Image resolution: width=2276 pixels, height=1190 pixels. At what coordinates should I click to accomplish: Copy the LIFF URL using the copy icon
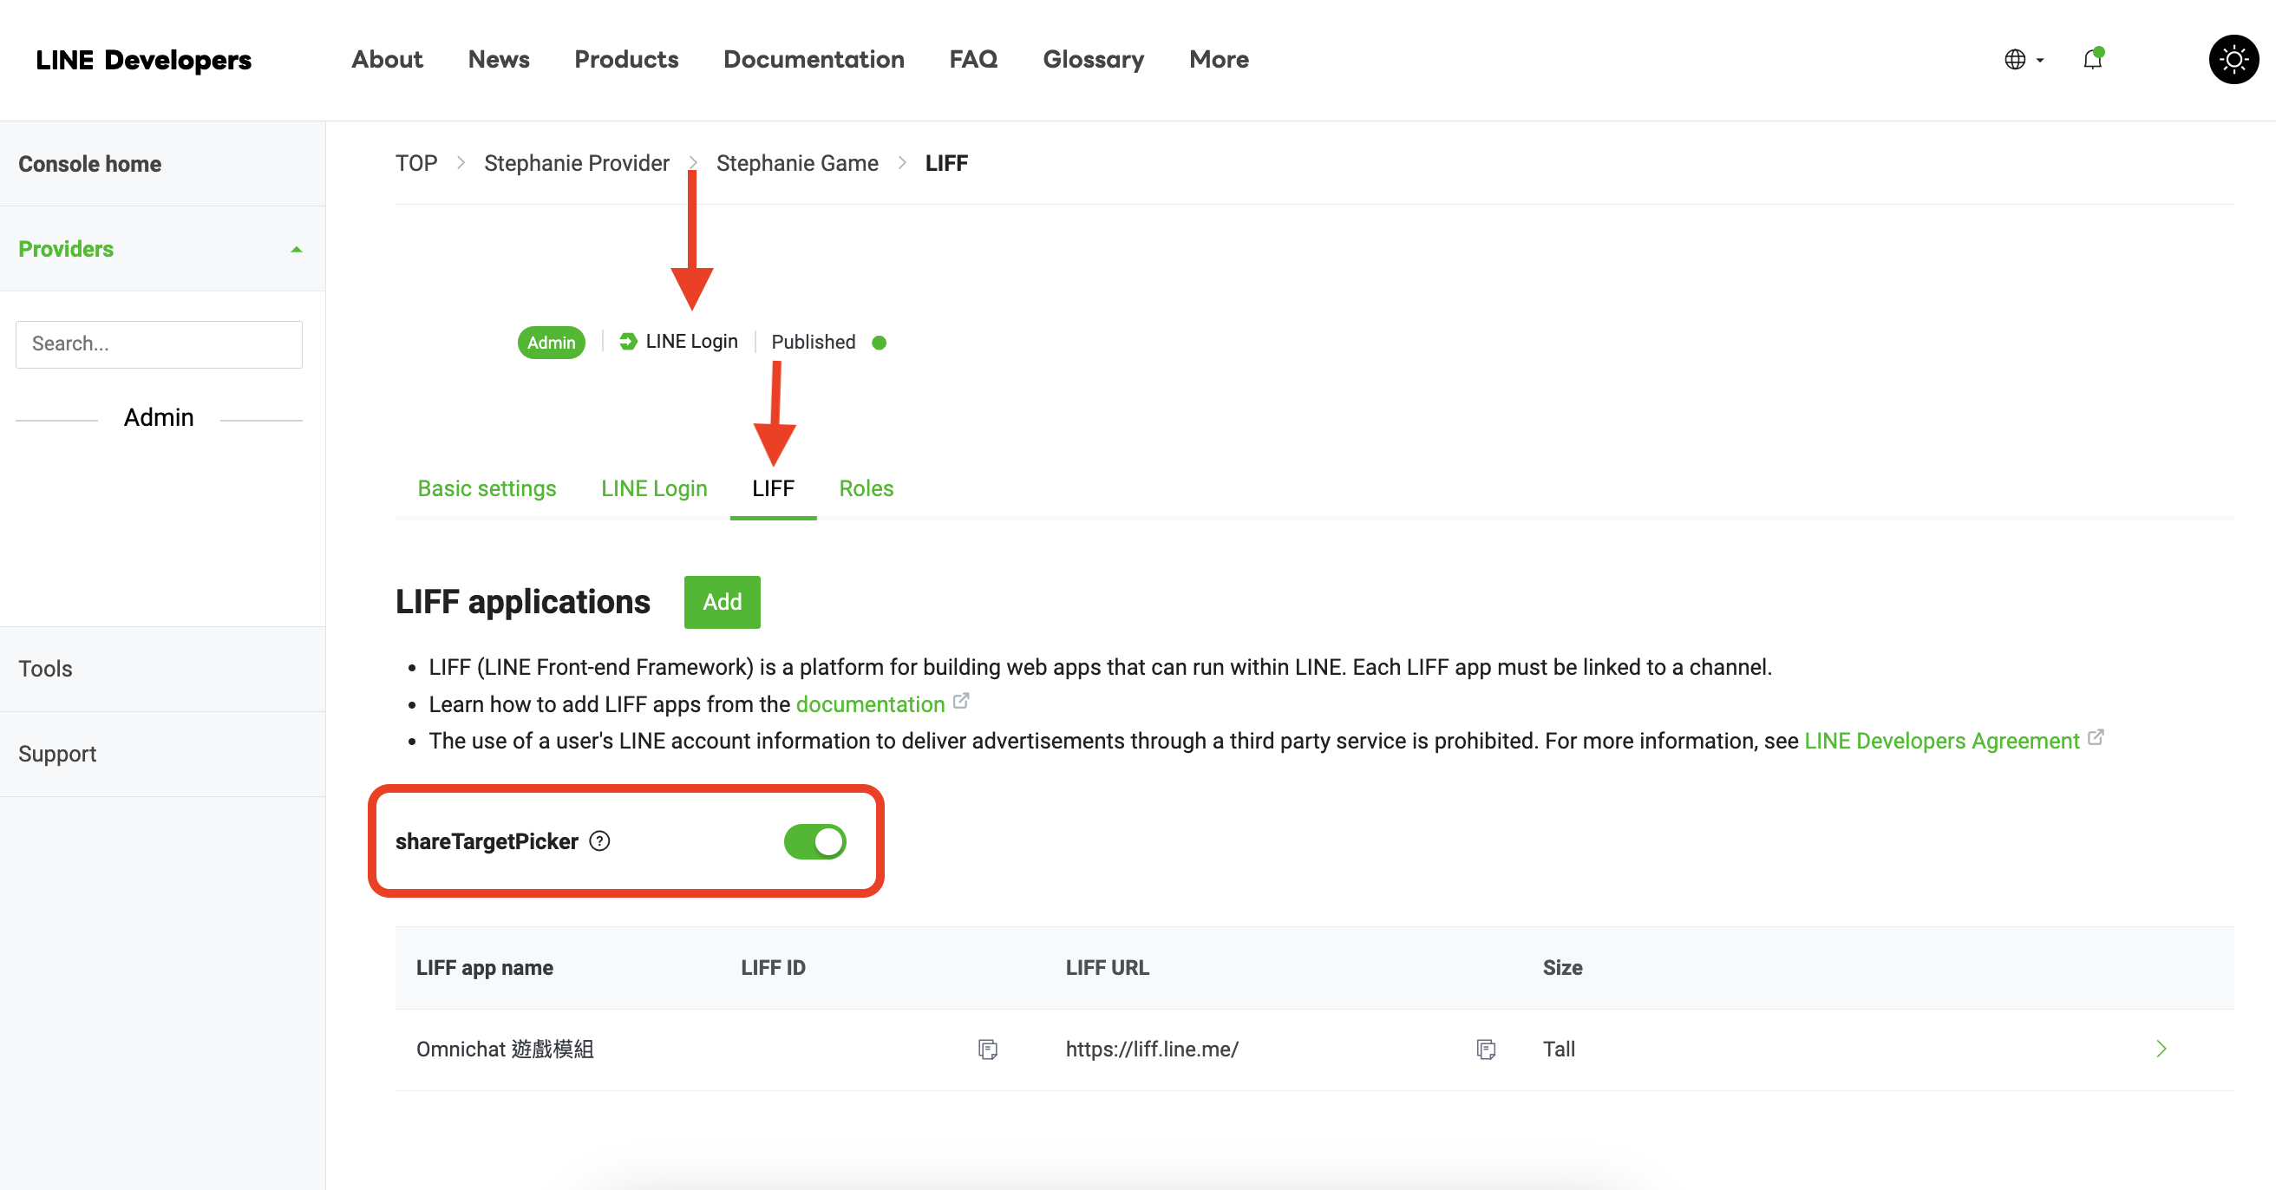point(1485,1049)
